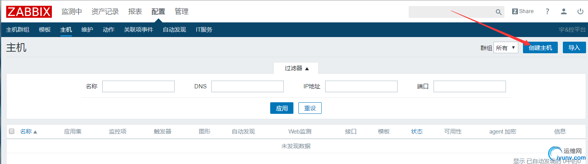588x164 pixels.
Task: Open the 管理 top menu
Action: (182, 12)
